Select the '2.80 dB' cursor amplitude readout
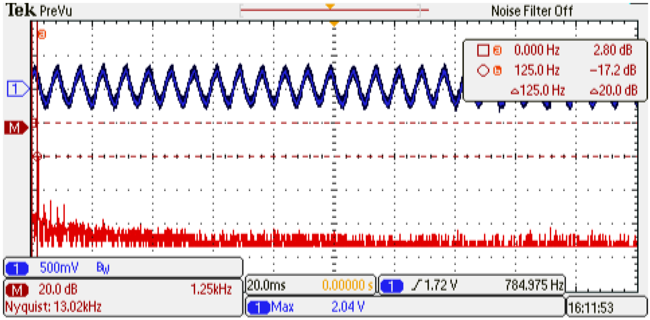Viewport: 650px width, 320px height. click(613, 50)
